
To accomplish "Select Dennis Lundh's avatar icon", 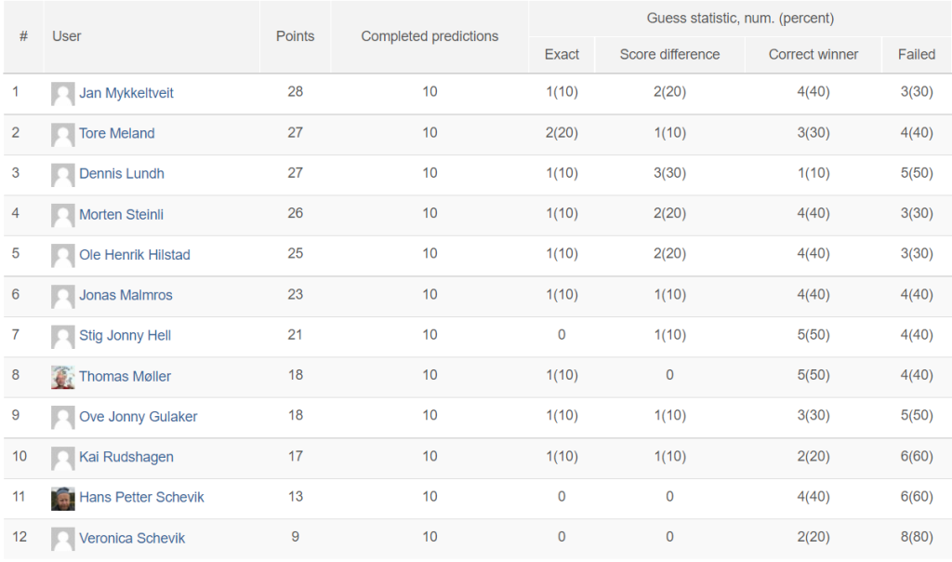I will click(x=62, y=175).
